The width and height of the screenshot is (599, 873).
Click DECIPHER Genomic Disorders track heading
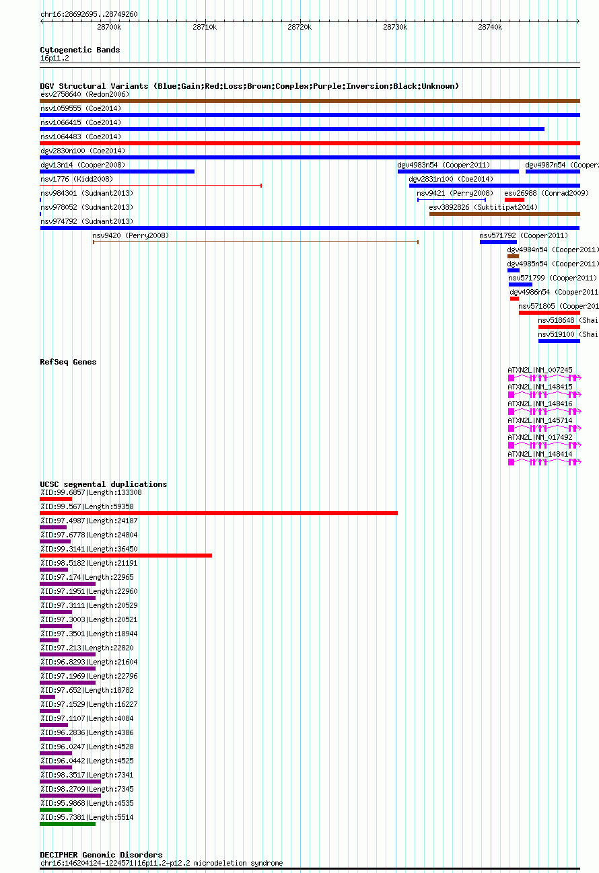pyautogui.click(x=101, y=855)
